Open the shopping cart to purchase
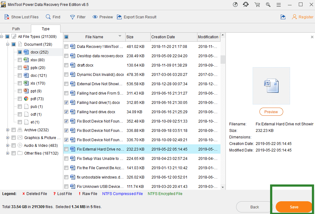Viewport: 315px width, 214px height. click(x=257, y=5)
